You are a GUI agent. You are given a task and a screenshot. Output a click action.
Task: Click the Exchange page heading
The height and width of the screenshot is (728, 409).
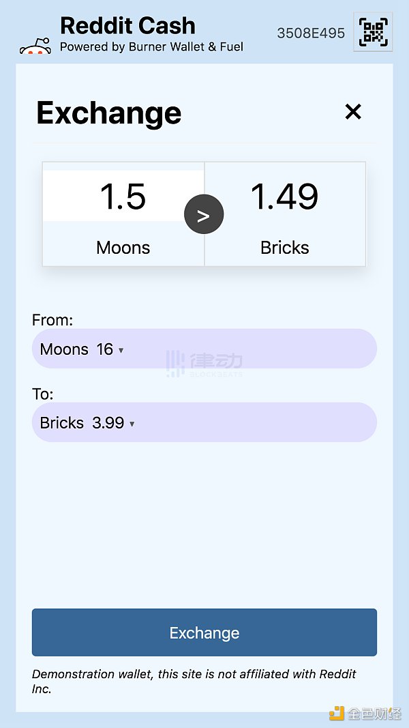click(x=109, y=113)
